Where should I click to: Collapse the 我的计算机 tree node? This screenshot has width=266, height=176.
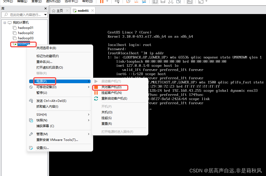pos(5,23)
